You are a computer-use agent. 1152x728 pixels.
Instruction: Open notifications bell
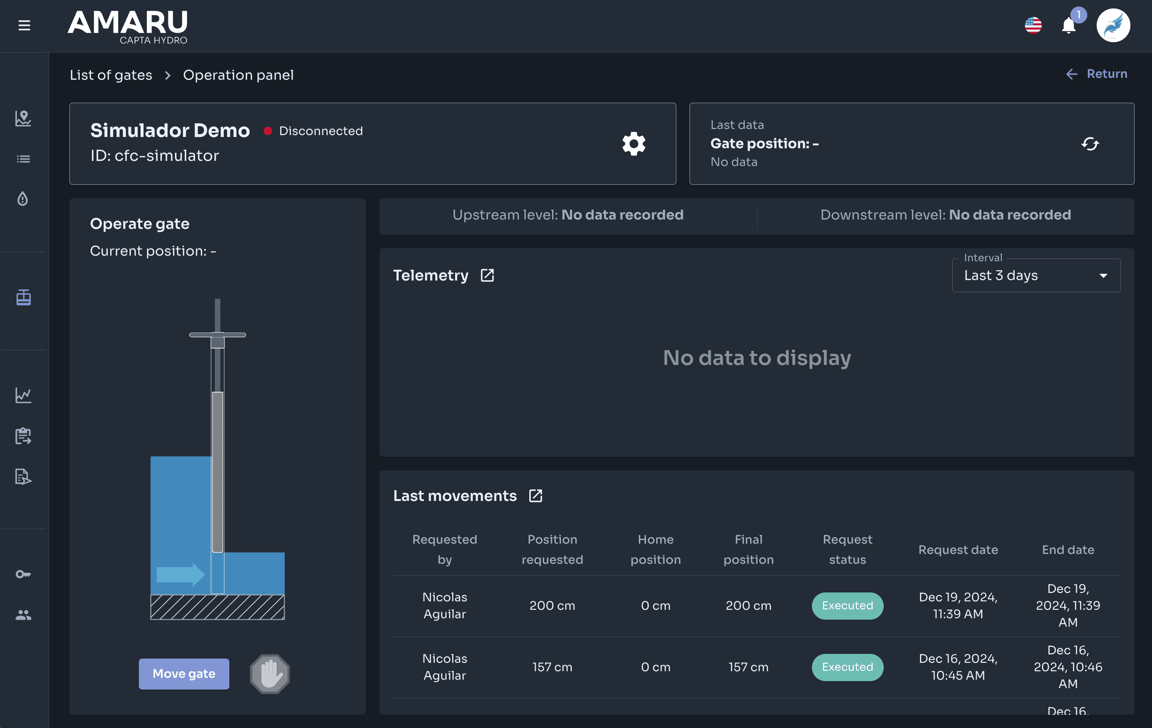[x=1069, y=25]
